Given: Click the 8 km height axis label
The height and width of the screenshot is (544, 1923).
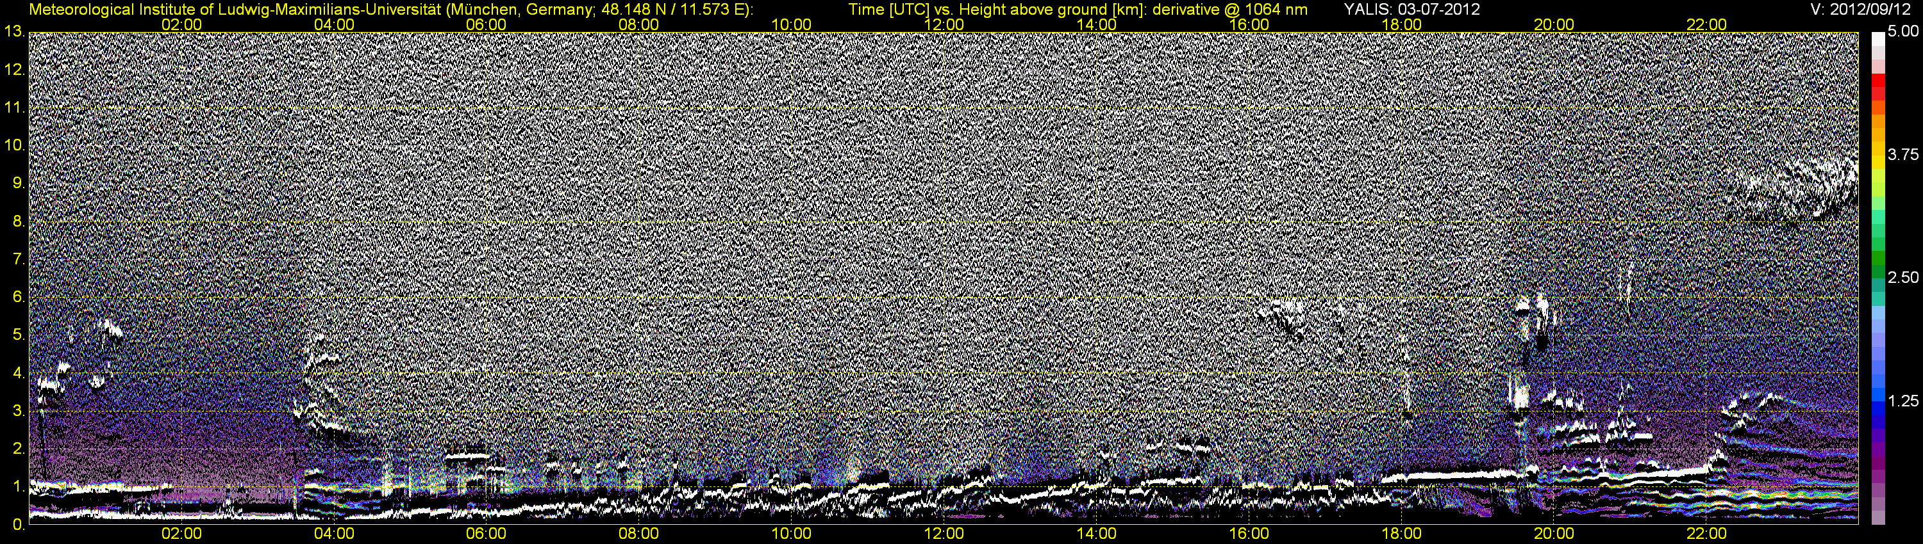Looking at the screenshot, I should coord(18,221).
